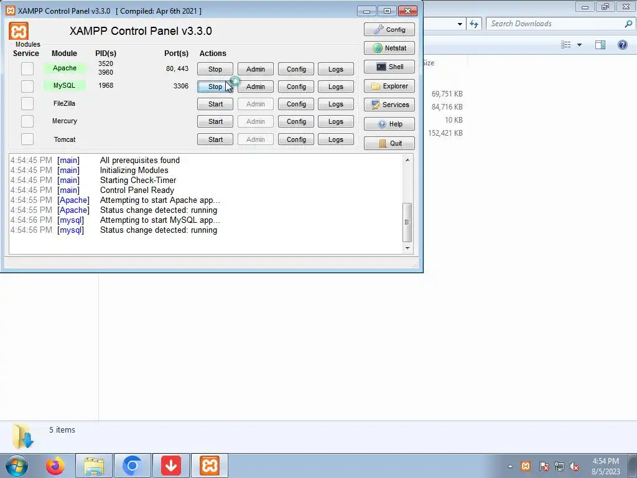Start the Tomcat module

tap(215, 139)
